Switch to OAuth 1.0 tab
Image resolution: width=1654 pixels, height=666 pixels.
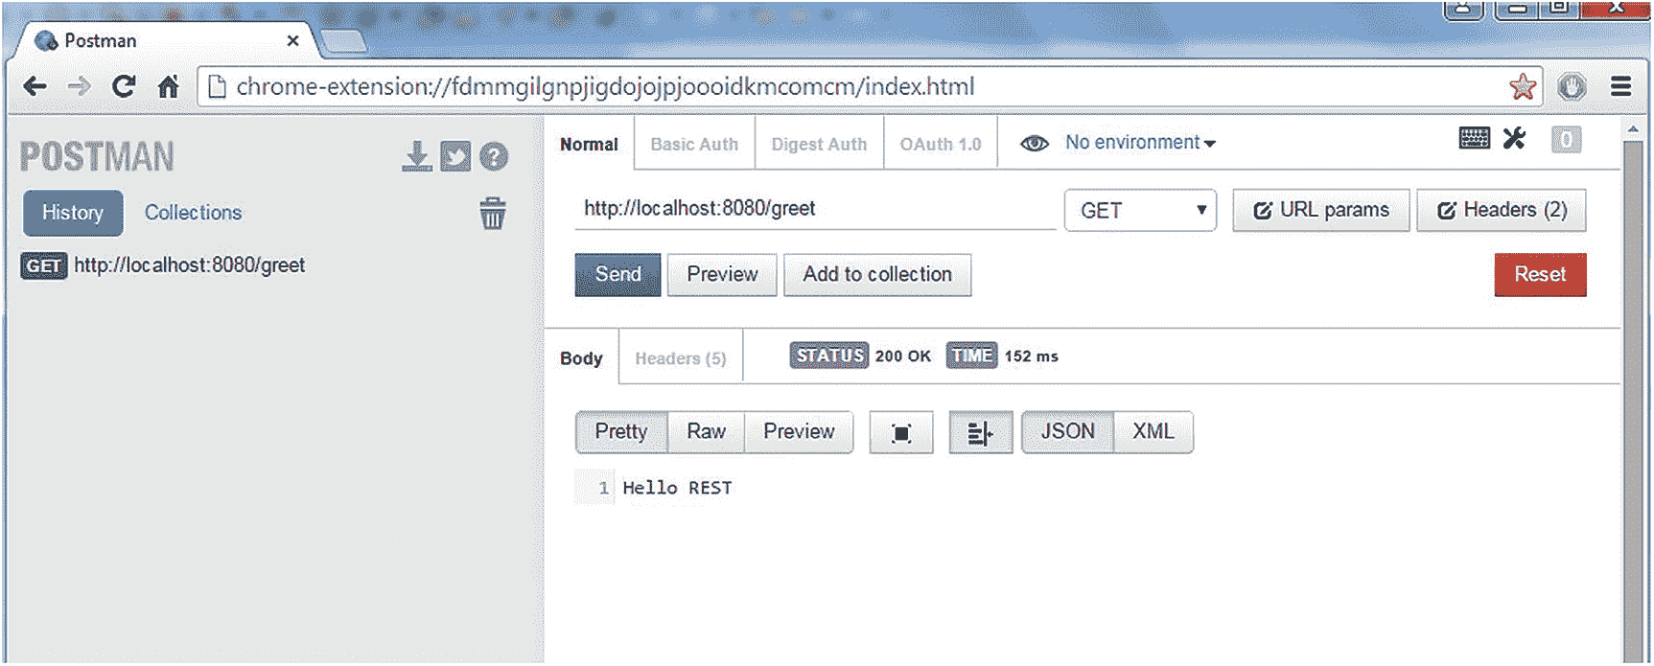[x=941, y=145]
